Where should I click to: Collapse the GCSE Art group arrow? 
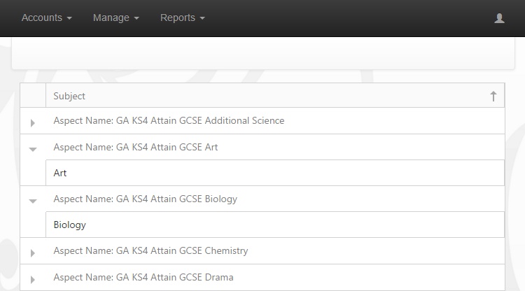pos(33,149)
